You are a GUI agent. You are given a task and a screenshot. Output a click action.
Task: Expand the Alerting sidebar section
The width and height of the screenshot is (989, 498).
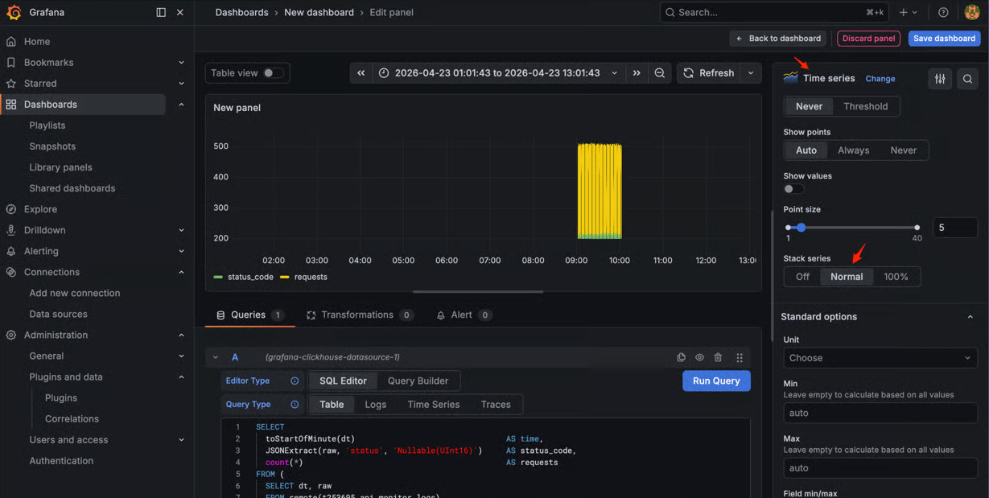(181, 251)
